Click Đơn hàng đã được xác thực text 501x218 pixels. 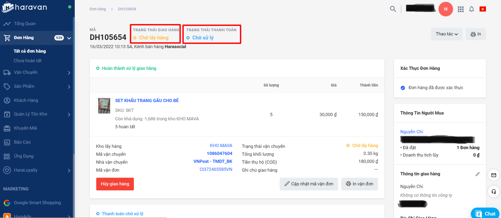click(436, 88)
